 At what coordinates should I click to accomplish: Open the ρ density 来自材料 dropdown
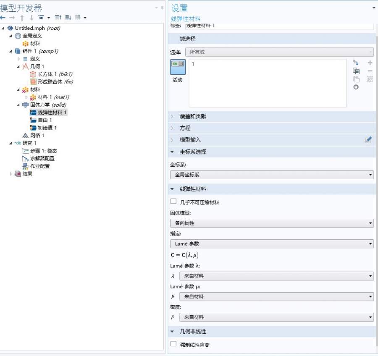point(276,317)
